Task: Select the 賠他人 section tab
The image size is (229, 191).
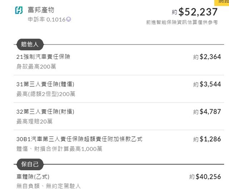Action: [x=30, y=45]
